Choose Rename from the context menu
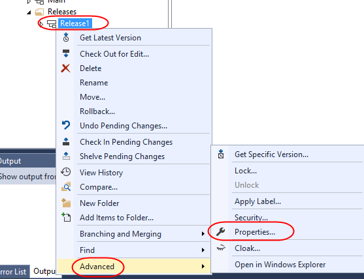Viewport: 364px width, 279px height. point(94,83)
